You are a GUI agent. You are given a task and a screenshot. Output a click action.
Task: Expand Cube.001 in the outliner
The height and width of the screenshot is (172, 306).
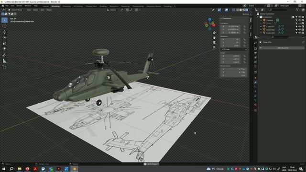tap(261, 27)
